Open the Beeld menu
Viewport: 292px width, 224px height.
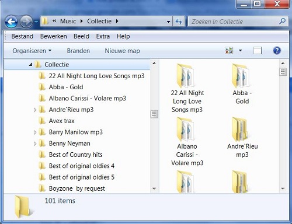[x=81, y=36]
